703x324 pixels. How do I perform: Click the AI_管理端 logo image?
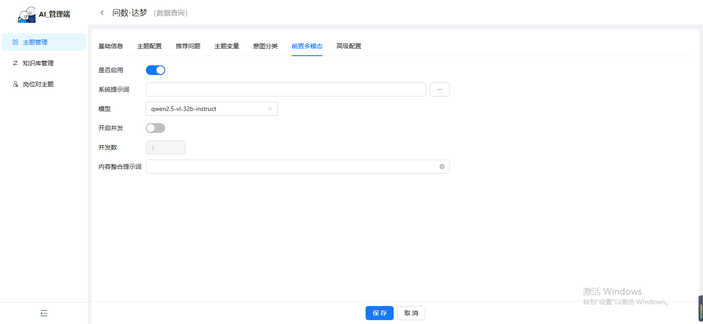click(x=27, y=14)
